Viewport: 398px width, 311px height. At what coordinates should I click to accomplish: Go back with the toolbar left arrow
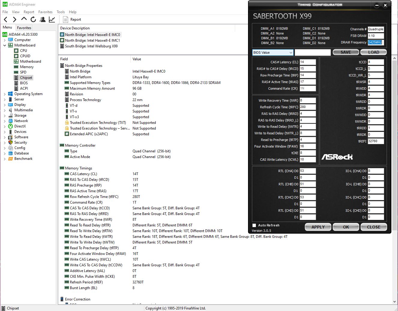point(6,19)
